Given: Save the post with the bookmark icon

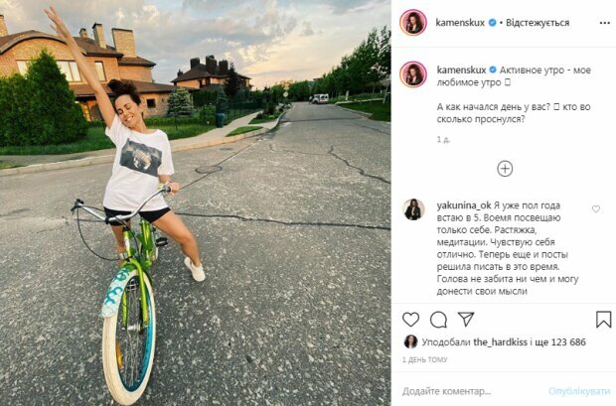Looking at the screenshot, I should [603, 320].
